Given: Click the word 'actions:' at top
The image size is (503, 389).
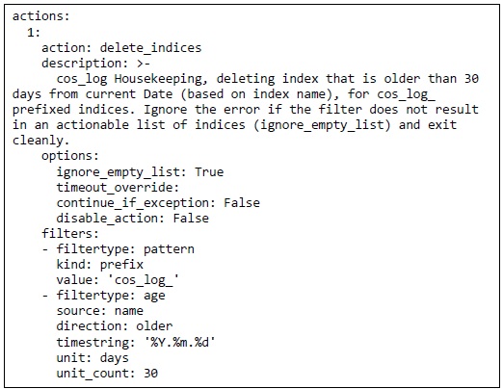Looking at the screenshot, I should tap(40, 16).
